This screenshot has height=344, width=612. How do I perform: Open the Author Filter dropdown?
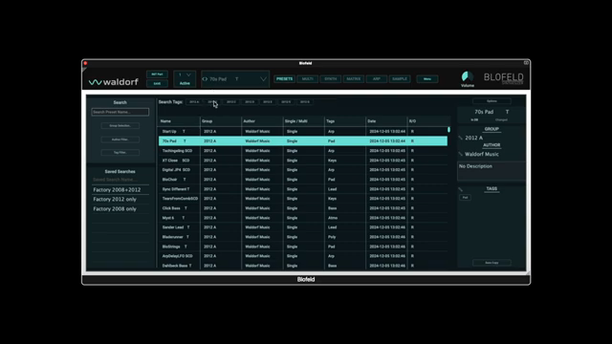120,140
